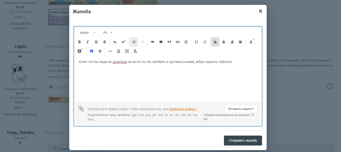Justify the text alignment
The width and height of the screenshot is (341, 152).
point(240,42)
